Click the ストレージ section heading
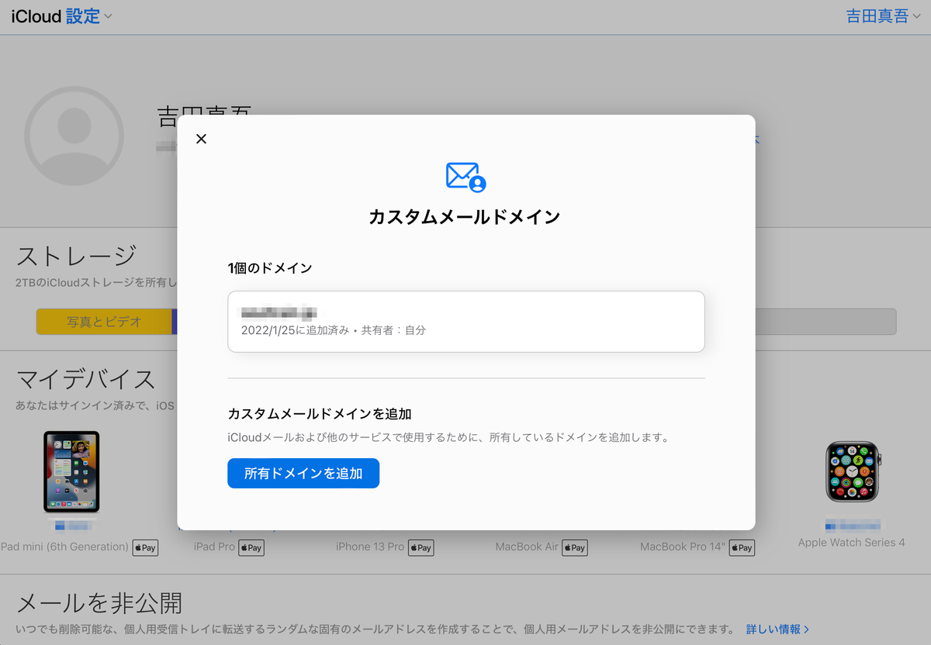This screenshot has width=931, height=645. [x=77, y=256]
